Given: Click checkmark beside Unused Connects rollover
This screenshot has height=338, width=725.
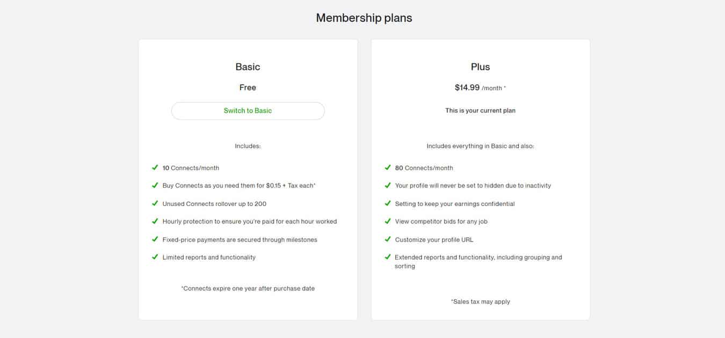Looking at the screenshot, I should pyautogui.click(x=155, y=204).
